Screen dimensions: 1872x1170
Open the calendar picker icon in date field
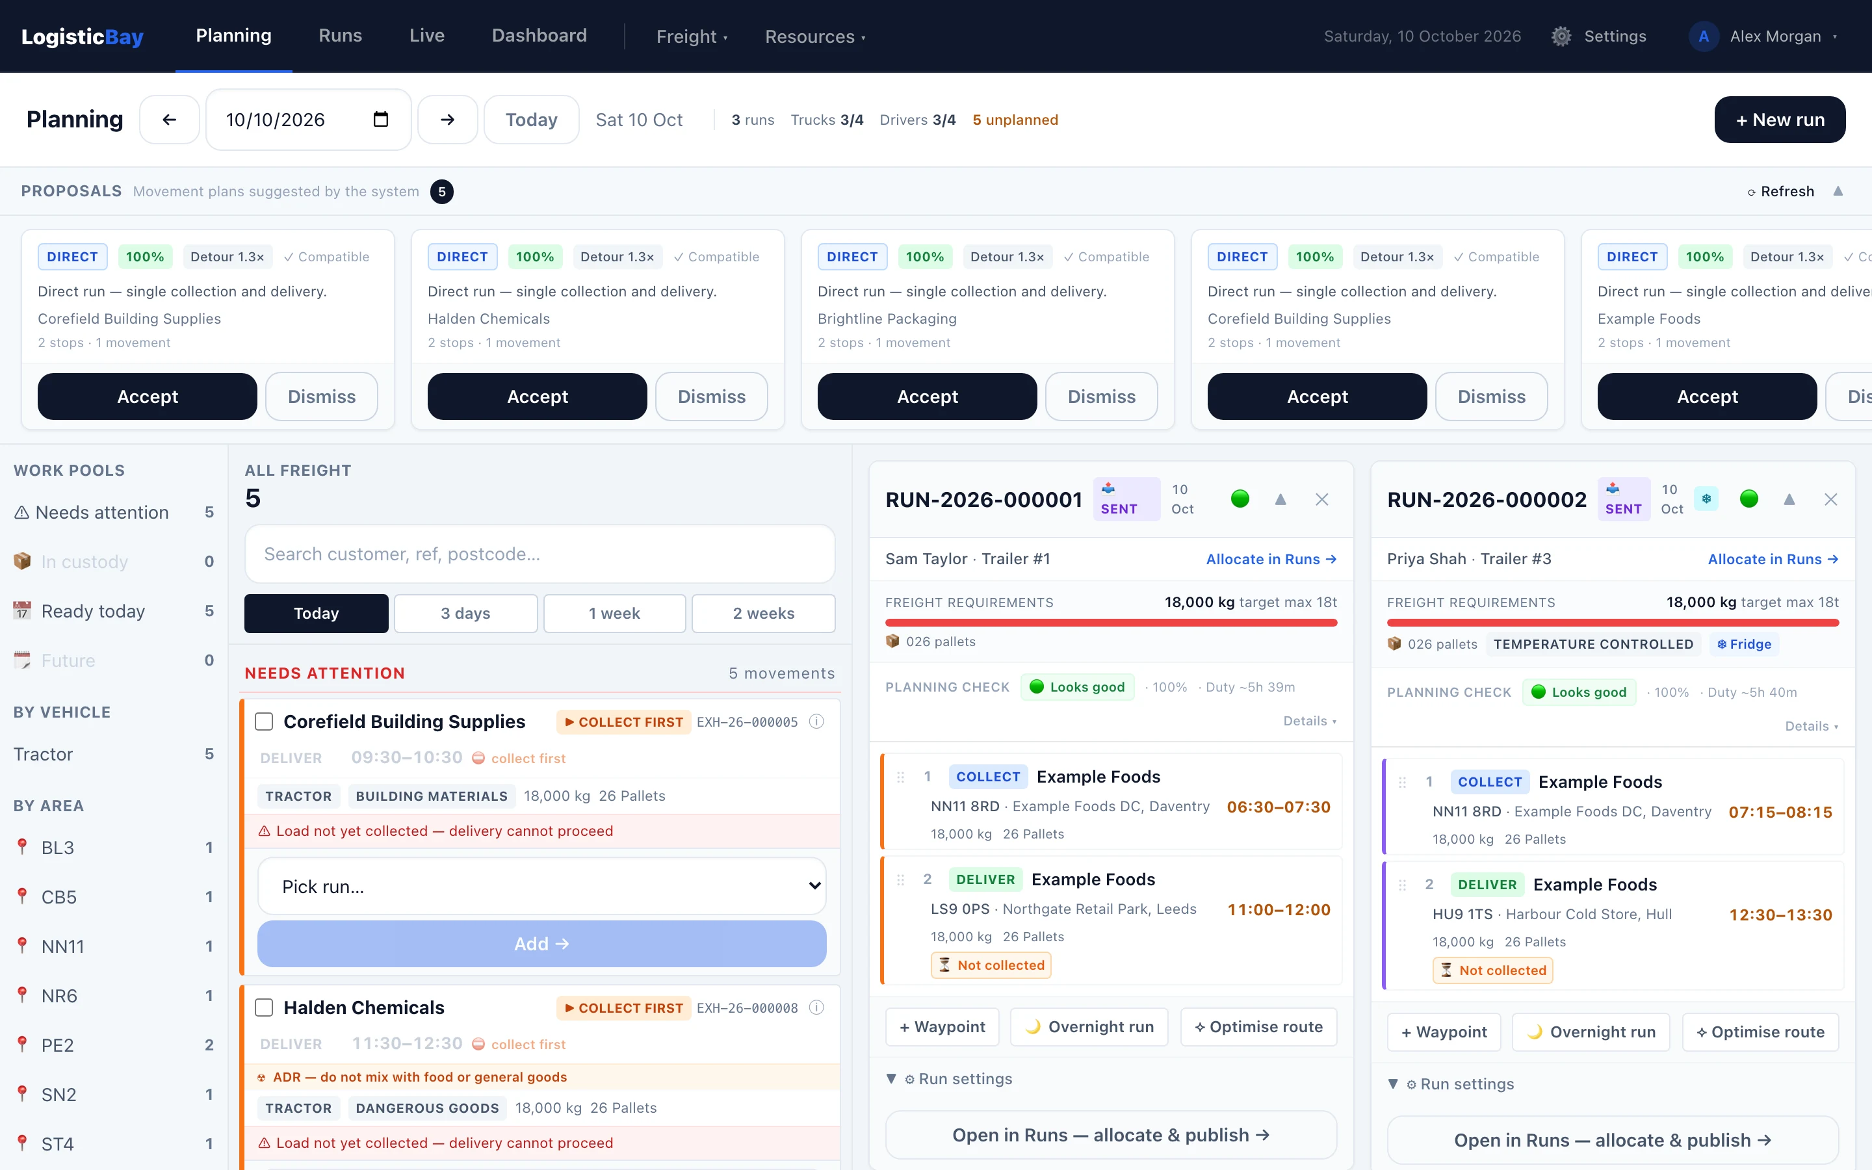click(x=381, y=119)
